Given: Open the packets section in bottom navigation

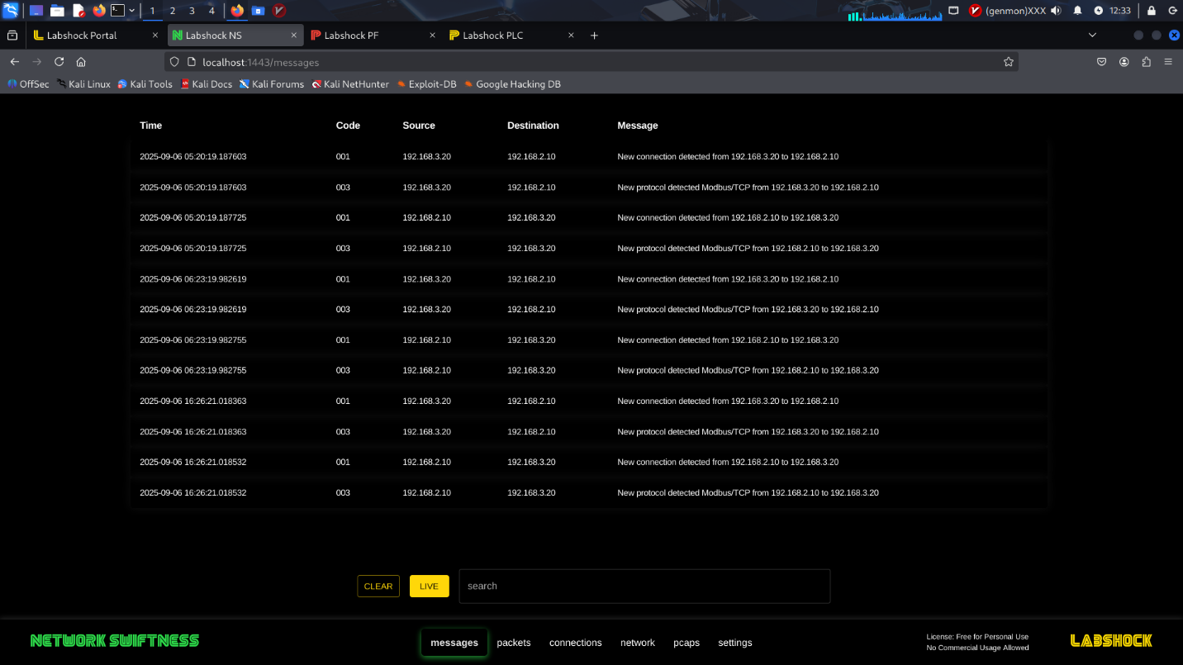Looking at the screenshot, I should pos(514,643).
